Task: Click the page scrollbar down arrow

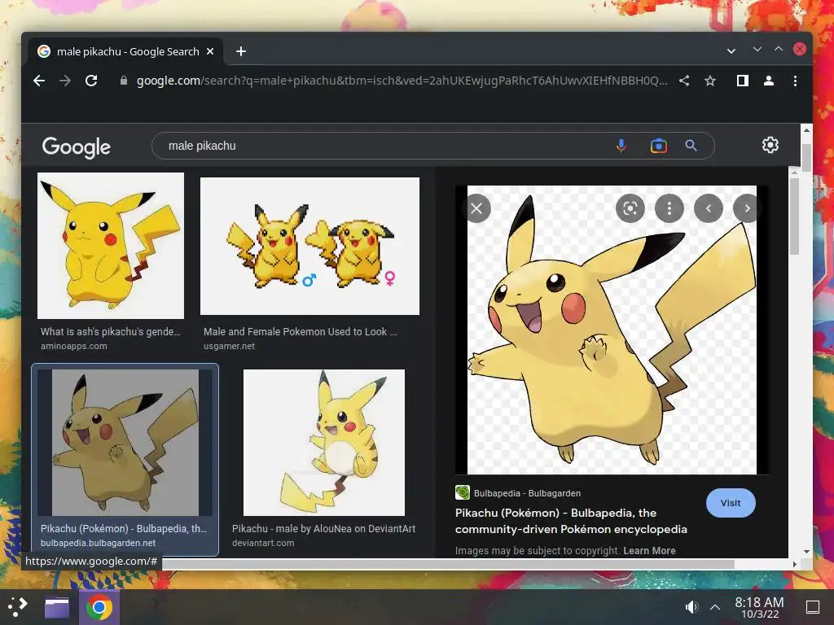Action: [x=806, y=552]
